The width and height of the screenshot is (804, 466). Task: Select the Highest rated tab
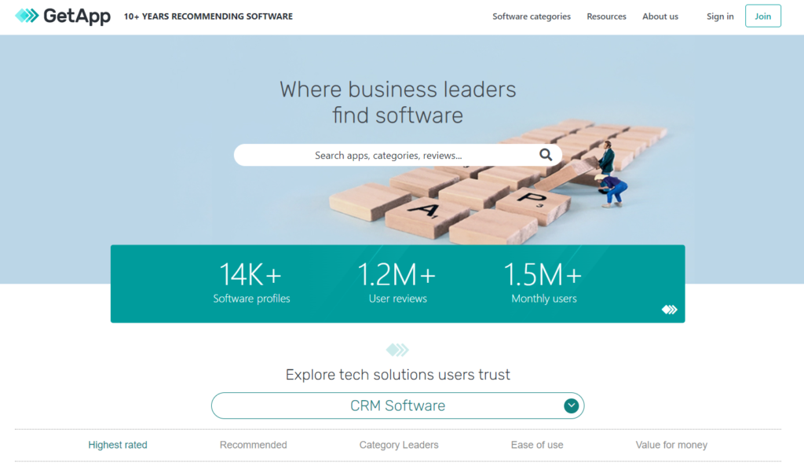tap(117, 445)
